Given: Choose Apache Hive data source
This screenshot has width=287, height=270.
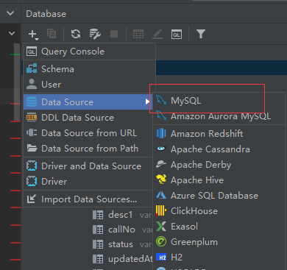Looking at the screenshot, I should pos(219,180).
